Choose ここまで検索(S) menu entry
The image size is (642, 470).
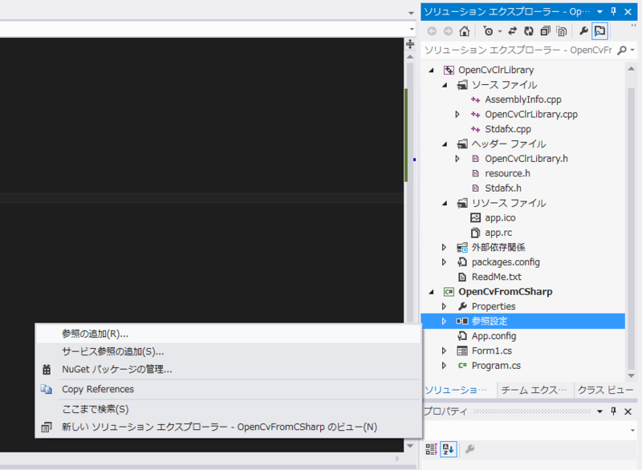coord(228,409)
